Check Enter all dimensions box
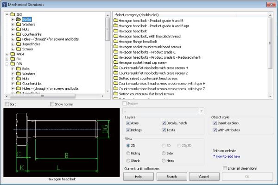 point(225,168)
